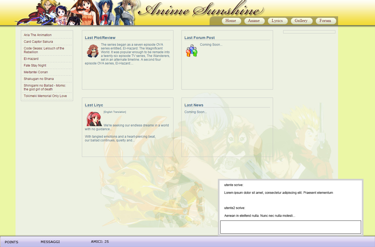The height and width of the screenshot is (247, 375).
Task: Click the Lorem ipsum chat message
Action: (279, 193)
